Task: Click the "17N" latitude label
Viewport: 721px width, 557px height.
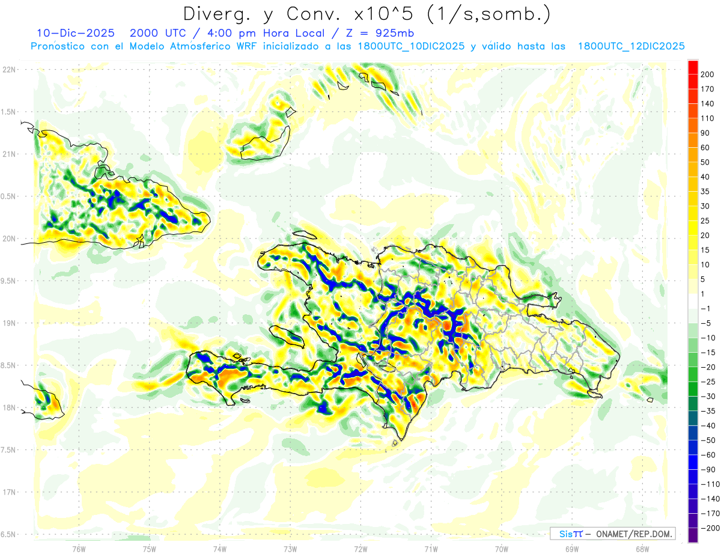Action: tap(10, 492)
